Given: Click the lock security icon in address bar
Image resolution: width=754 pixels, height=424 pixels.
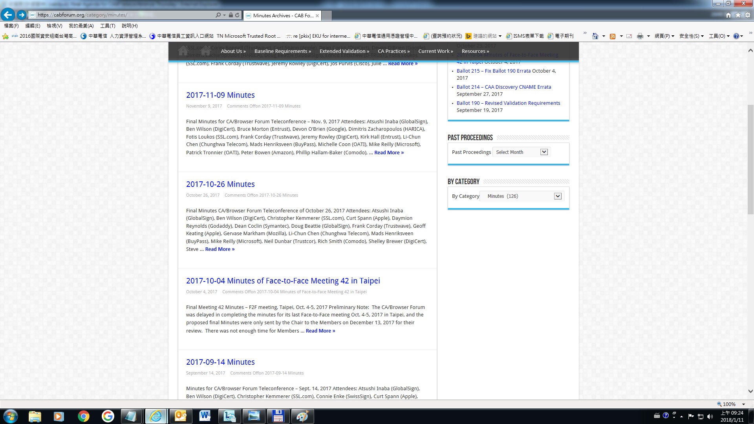Looking at the screenshot, I should (x=231, y=15).
